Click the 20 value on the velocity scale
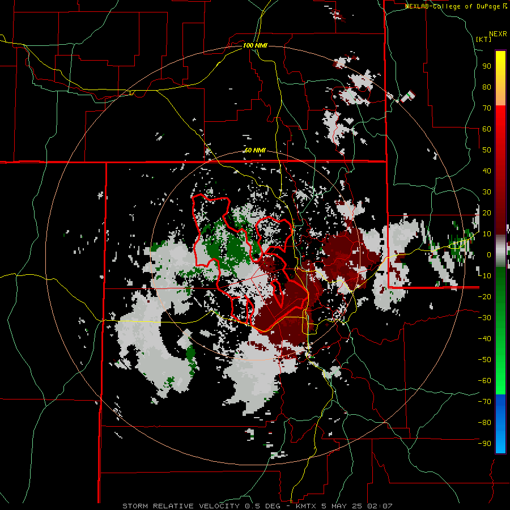 (487, 212)
